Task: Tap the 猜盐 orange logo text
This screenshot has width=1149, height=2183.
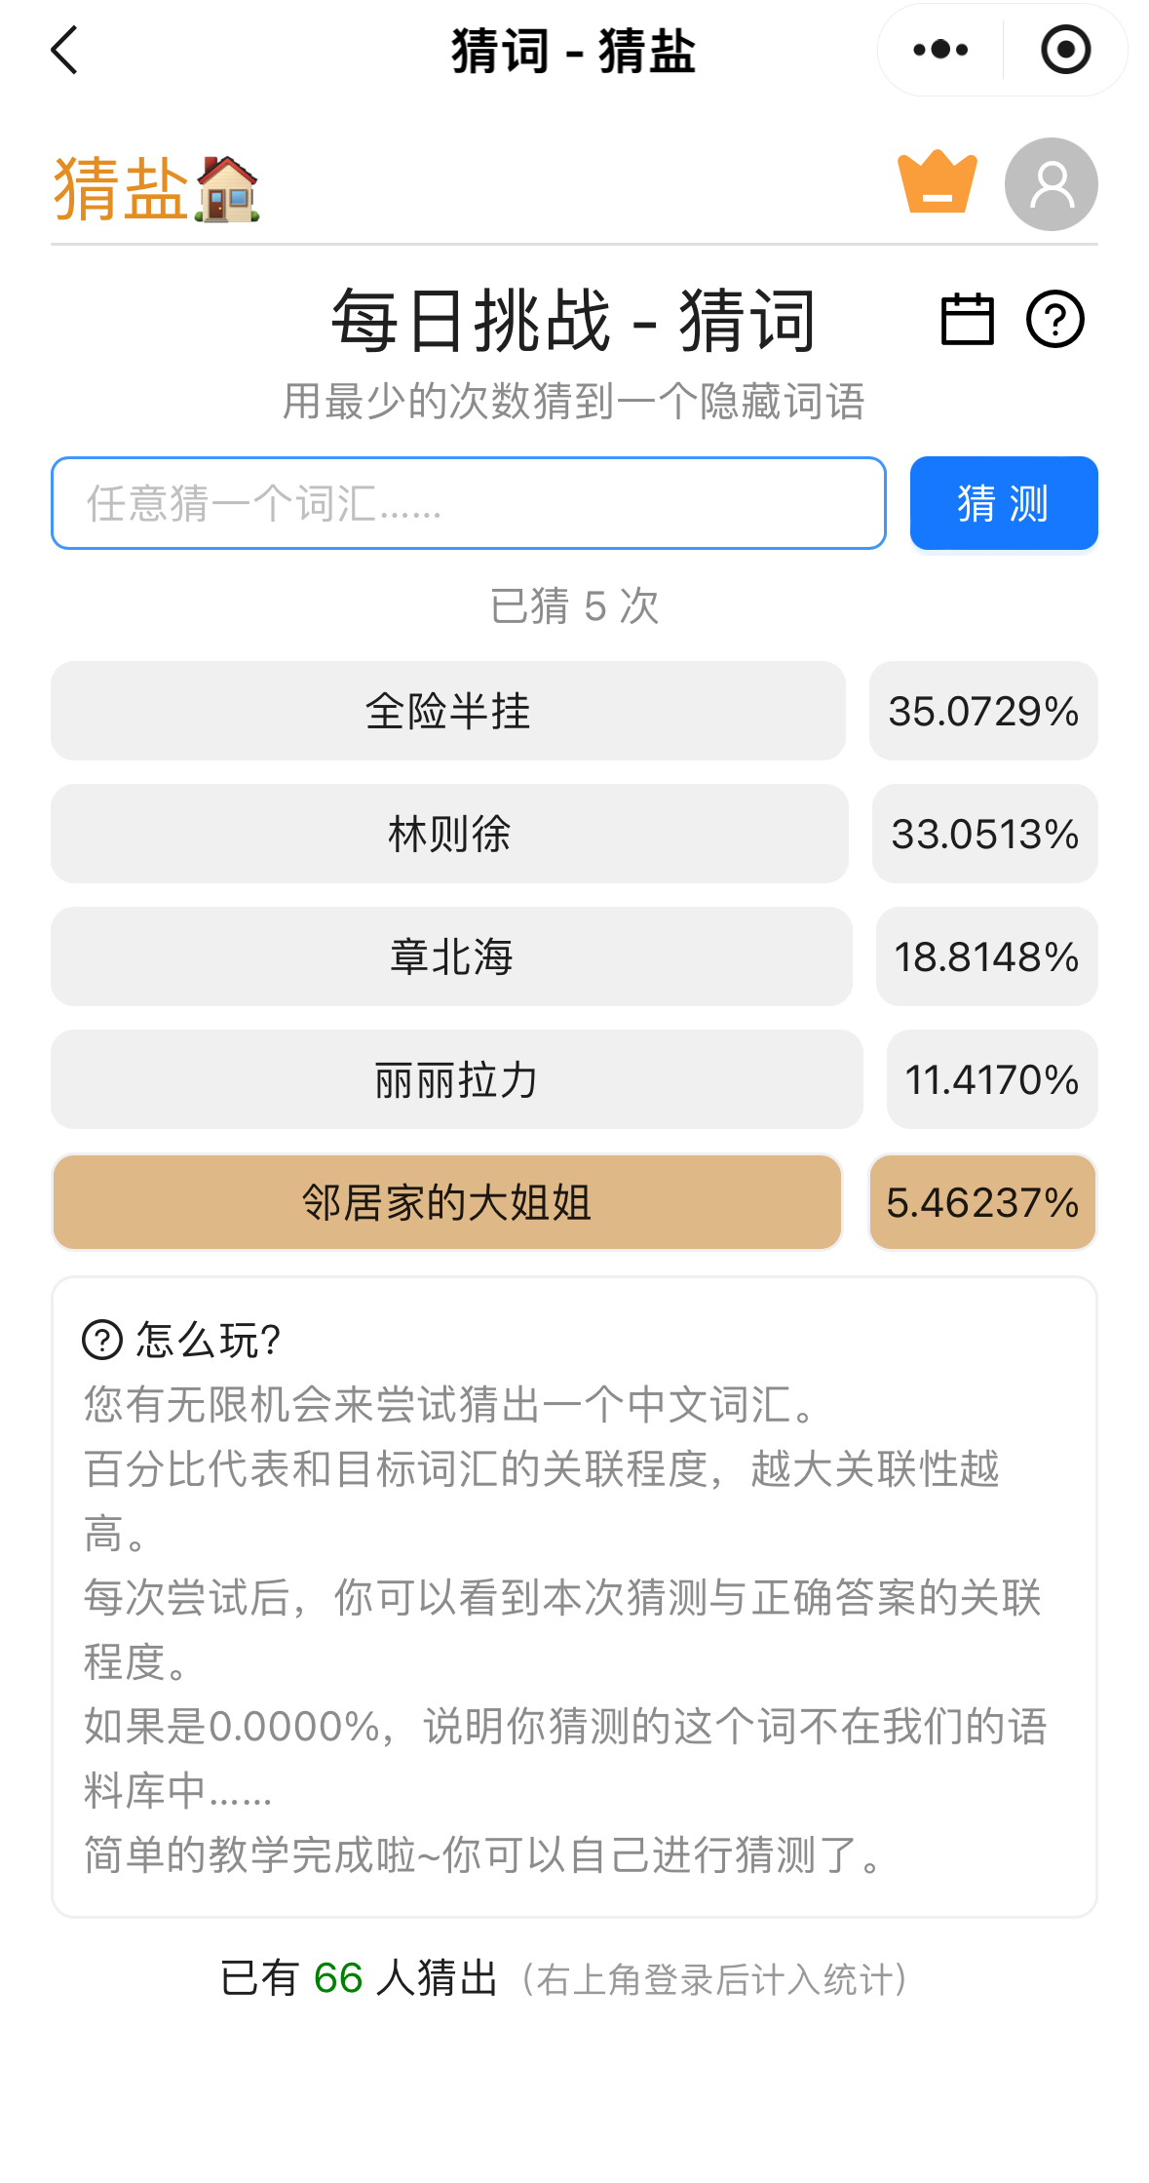Action: click(x=120, y=189)
